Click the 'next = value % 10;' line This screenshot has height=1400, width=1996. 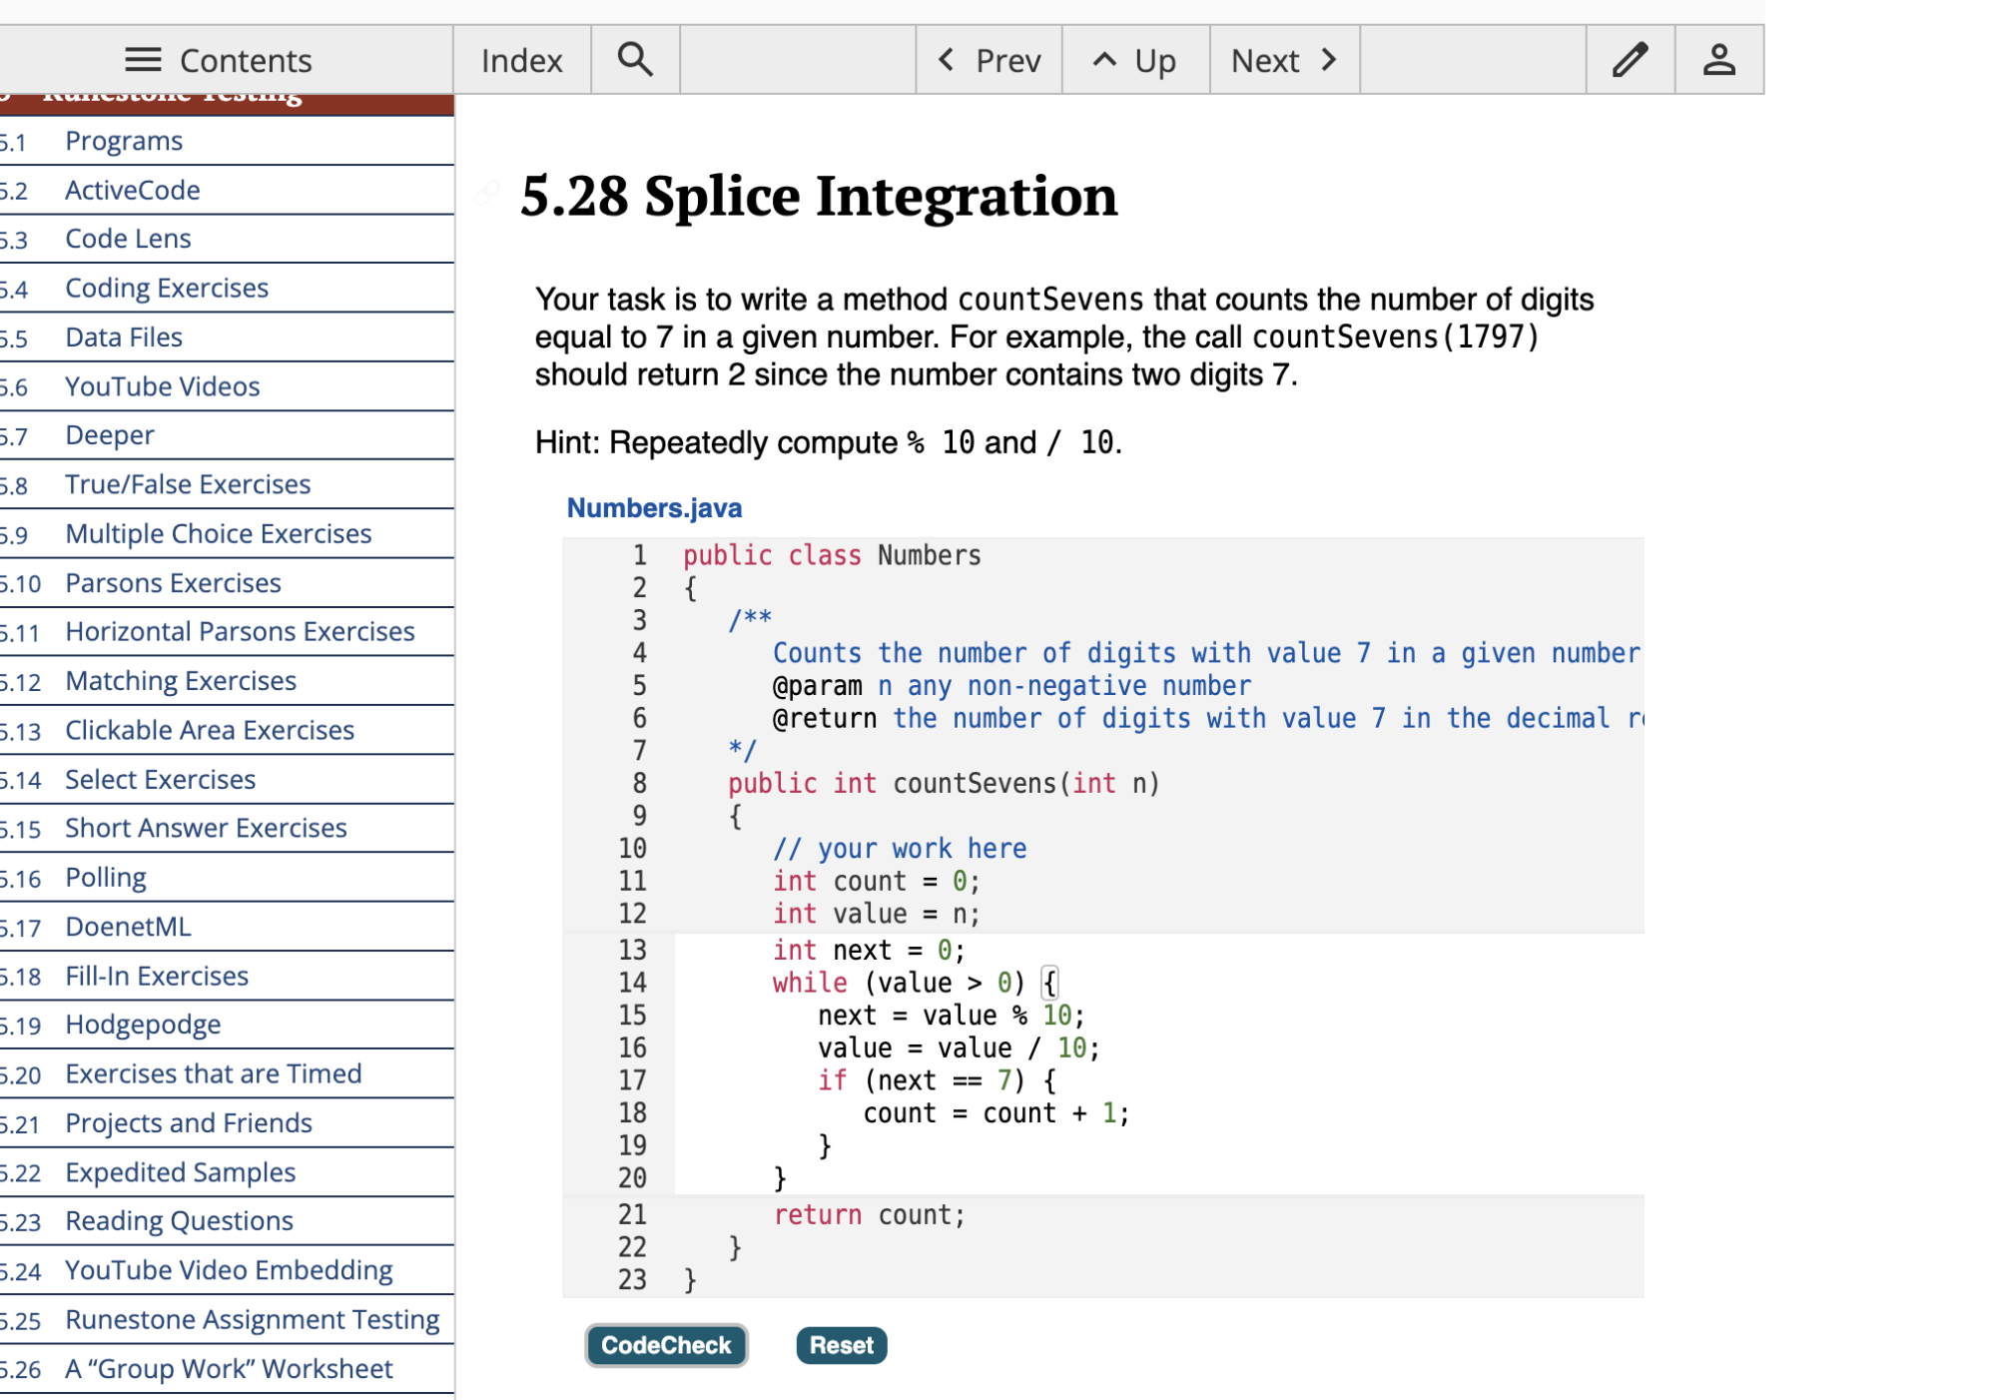951,1016
